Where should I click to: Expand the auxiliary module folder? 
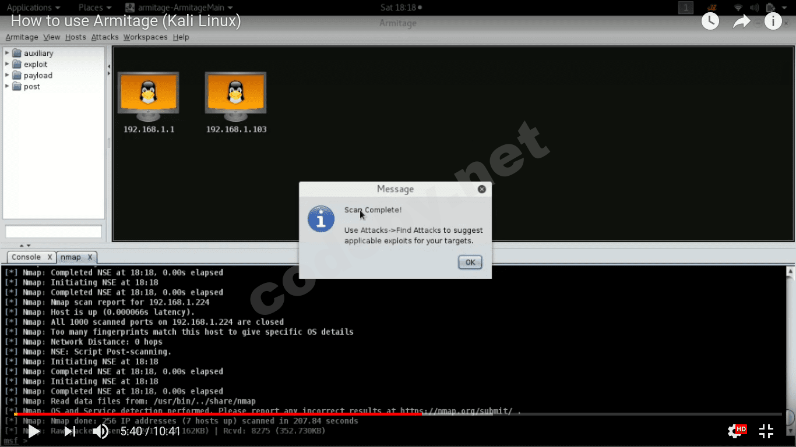[x=7, y=53]
